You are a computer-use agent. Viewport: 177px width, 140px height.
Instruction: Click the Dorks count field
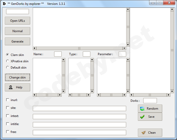[150, 101]
